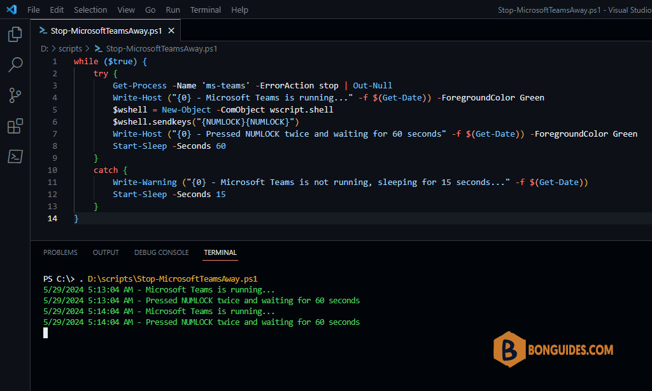
Task: Click the value '15' on line 12
Action: [x=221, y=195]
